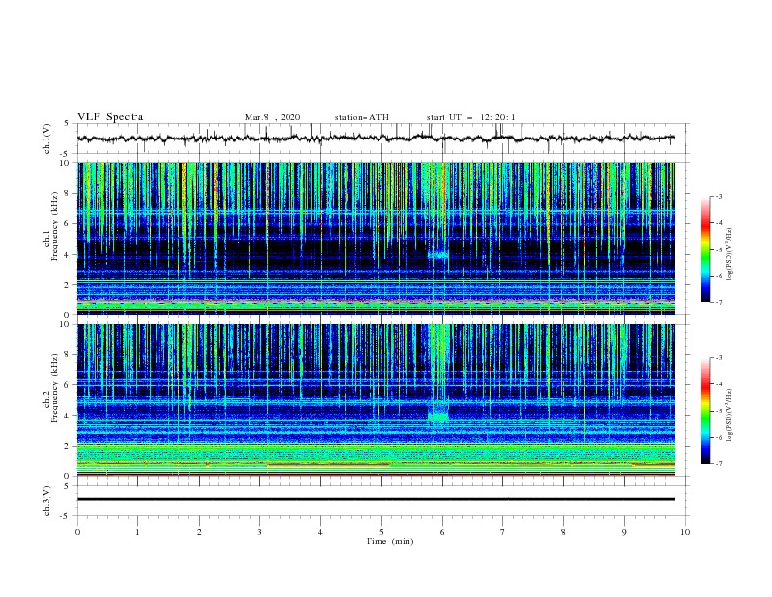Click the ch.1 color scale bar
Screen dimensions: 772x597
pyautogui.click(x=706, y=250)
